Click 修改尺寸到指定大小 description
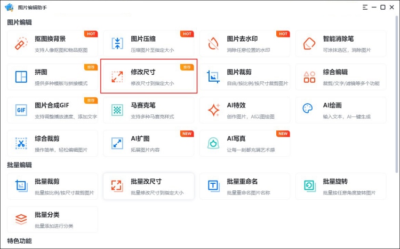400x249 pixels. pyautogui.click(x=153, y=83)
